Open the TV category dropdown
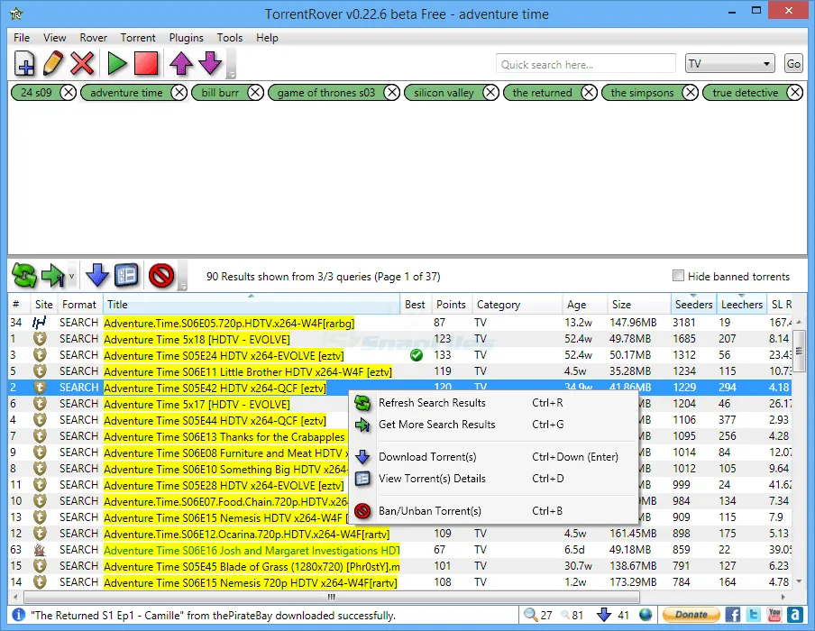The width and height of the screenshot is (815, 631). point(729,64)
